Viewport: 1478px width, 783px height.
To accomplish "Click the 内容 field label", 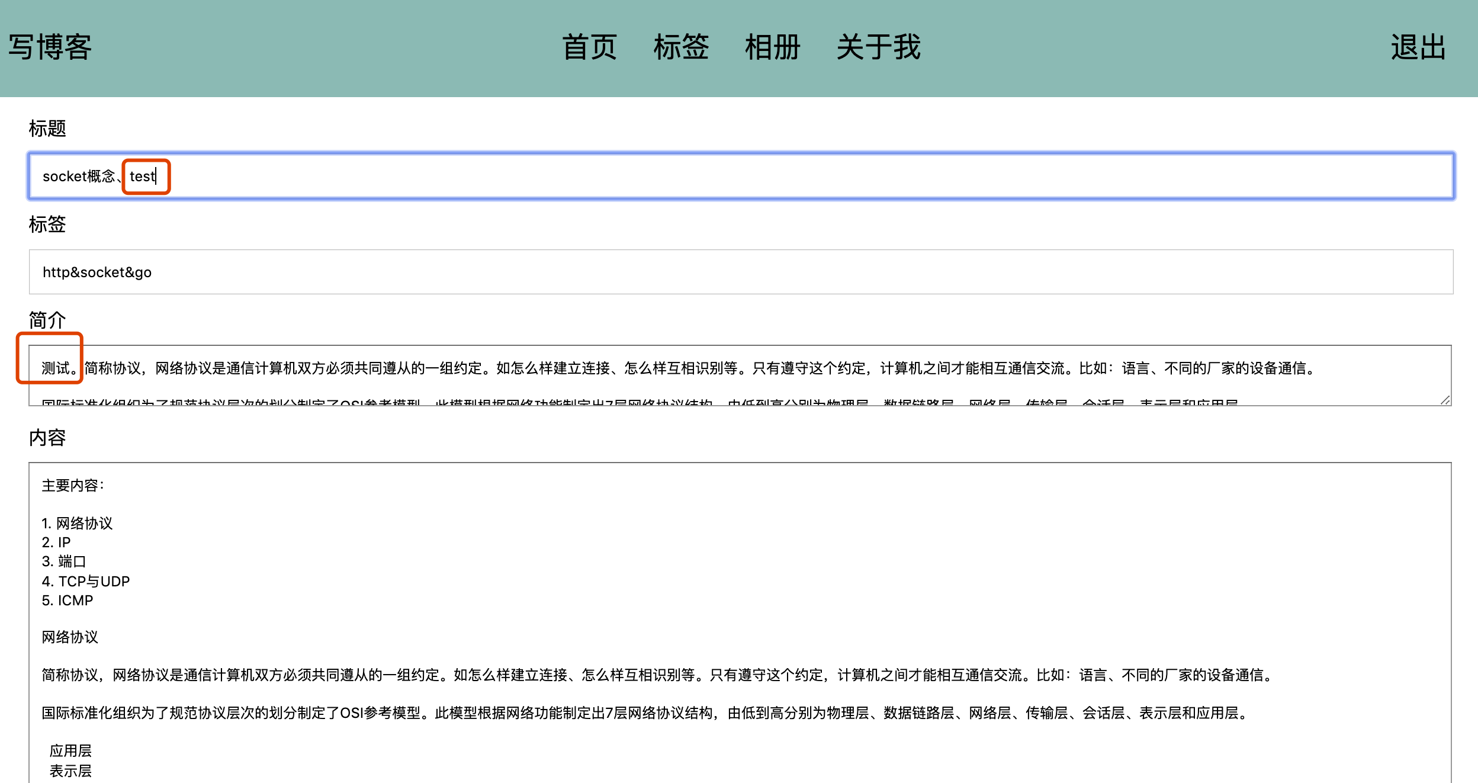I will 49,438.
